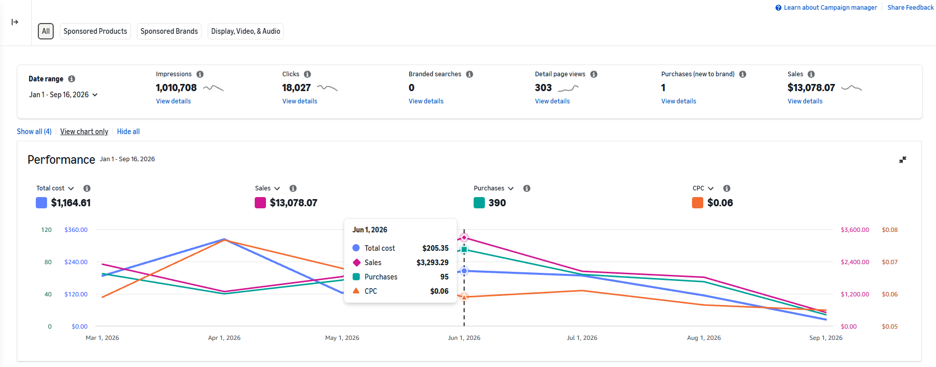This screenshot has height=367, width=936.
Task: Expand the collapsed sidebar arrow icon
Action: click(15, 22)
